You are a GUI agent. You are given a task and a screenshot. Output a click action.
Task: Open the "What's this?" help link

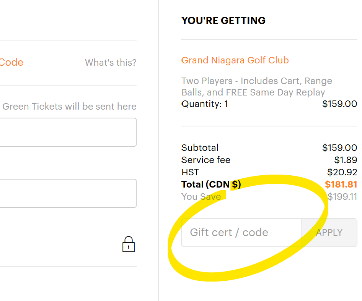(110, 63)
